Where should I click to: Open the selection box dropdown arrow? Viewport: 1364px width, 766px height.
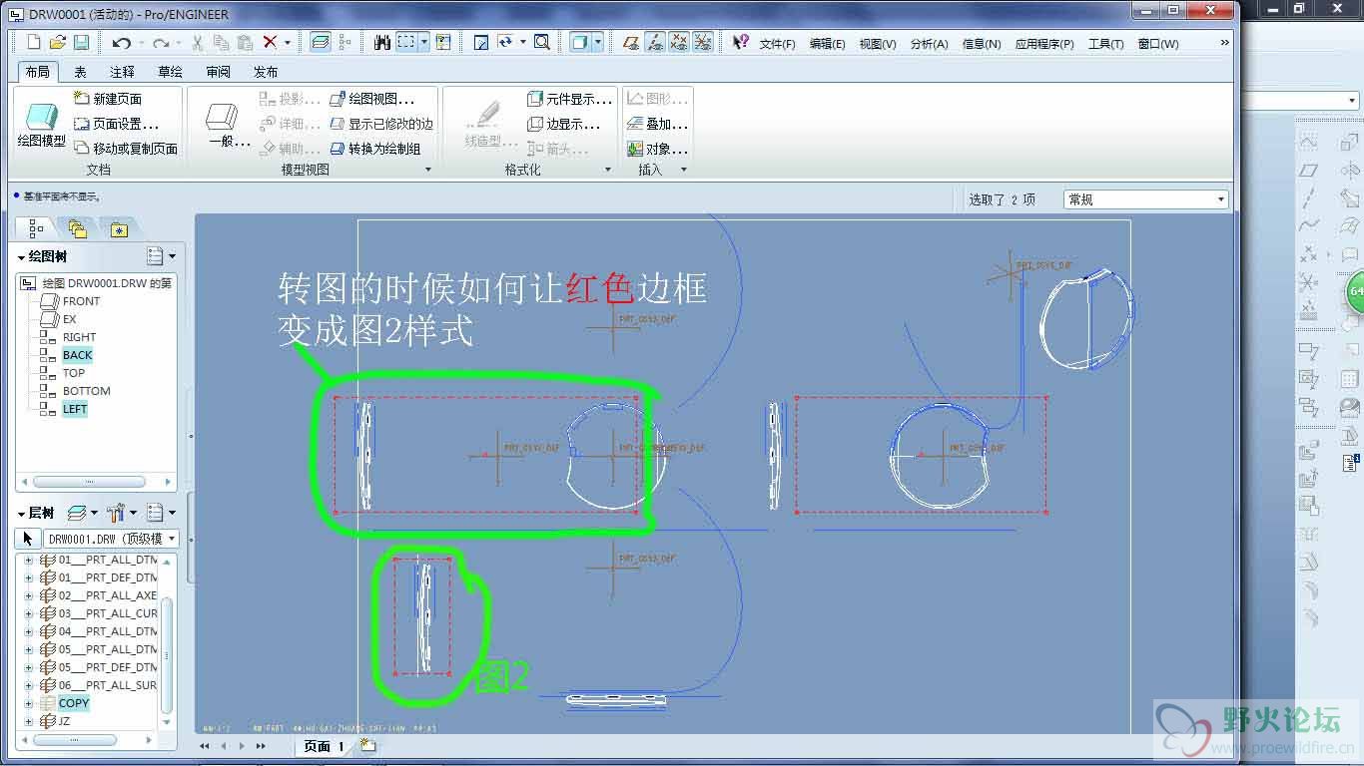point(424,42)
